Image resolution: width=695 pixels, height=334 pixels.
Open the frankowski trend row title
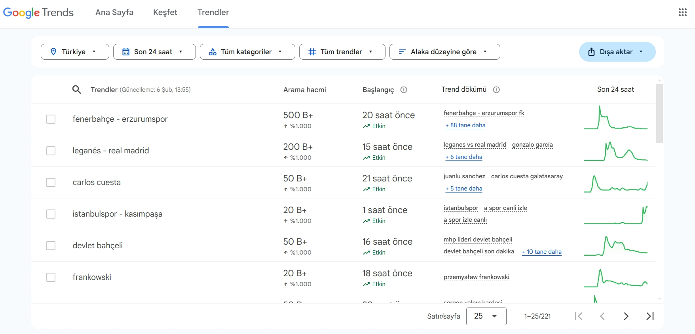point(92,277)
